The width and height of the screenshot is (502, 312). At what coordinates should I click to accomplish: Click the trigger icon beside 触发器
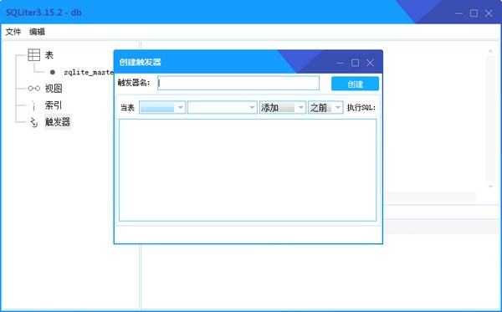pos(34,122)
